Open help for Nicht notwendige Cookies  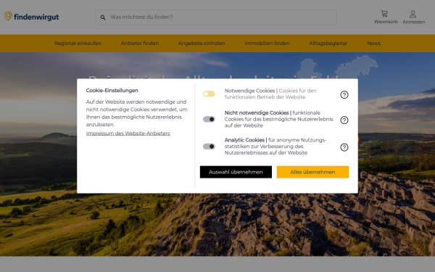pyautogui.click(x=344, y=120)
